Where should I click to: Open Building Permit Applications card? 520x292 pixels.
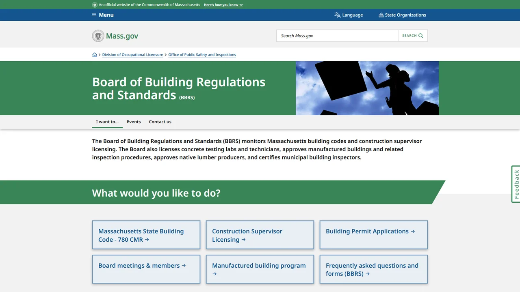pos(374,235)
